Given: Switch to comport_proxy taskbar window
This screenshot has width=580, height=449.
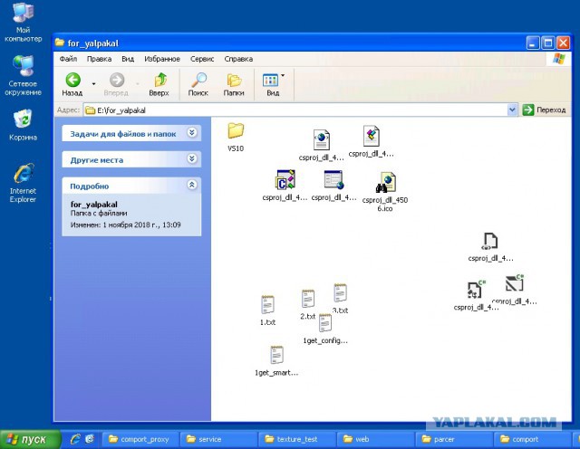Looking at the screenshot, I should (140, 439).
